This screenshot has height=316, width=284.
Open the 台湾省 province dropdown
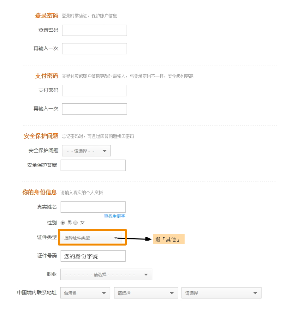[x=85, y=293]
